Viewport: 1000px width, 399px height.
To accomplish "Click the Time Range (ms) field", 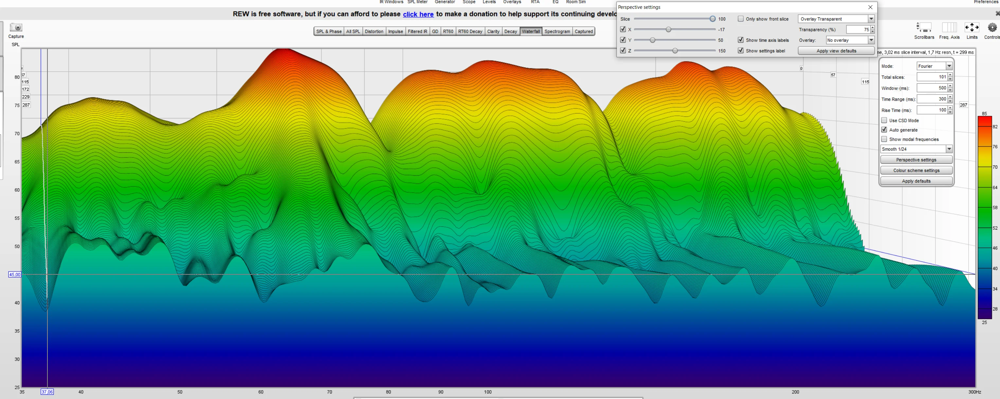I will pos(932,99).
